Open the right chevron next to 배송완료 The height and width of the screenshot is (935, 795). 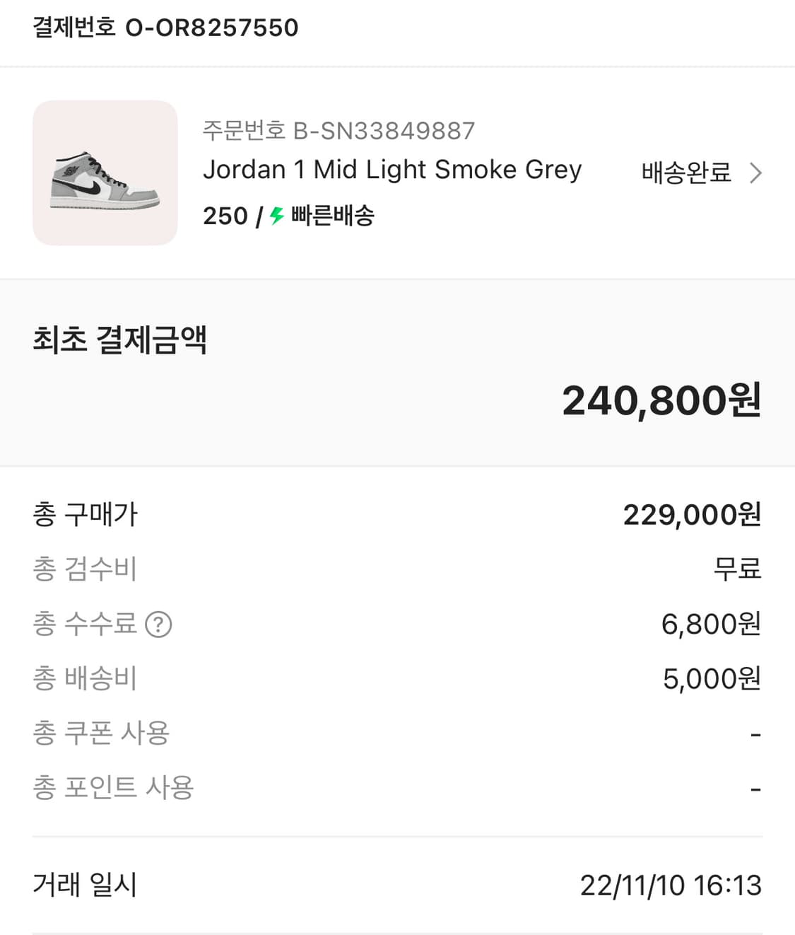(755, 173)
